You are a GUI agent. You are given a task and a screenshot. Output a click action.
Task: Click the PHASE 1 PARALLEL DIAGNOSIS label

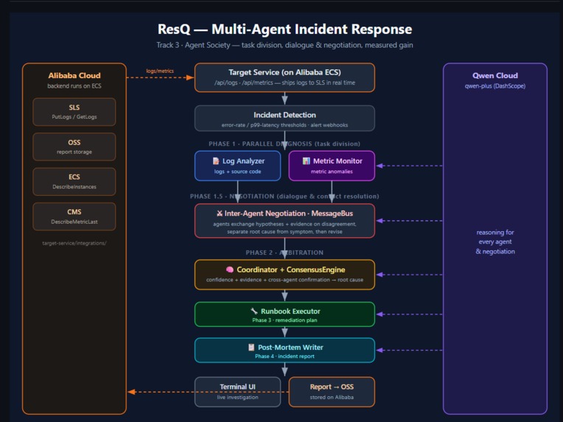coord(284,144)
